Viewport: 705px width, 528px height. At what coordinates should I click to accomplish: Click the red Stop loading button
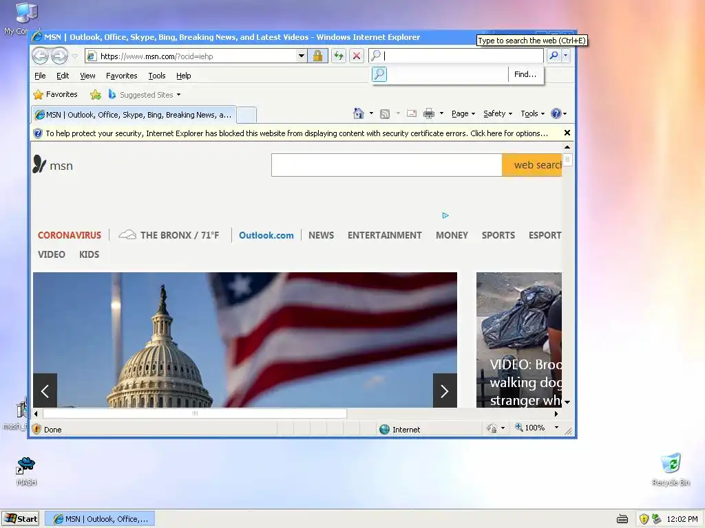point(357,56)
